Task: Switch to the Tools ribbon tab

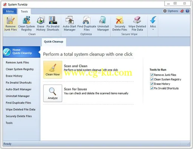Action: click(24, 12)
